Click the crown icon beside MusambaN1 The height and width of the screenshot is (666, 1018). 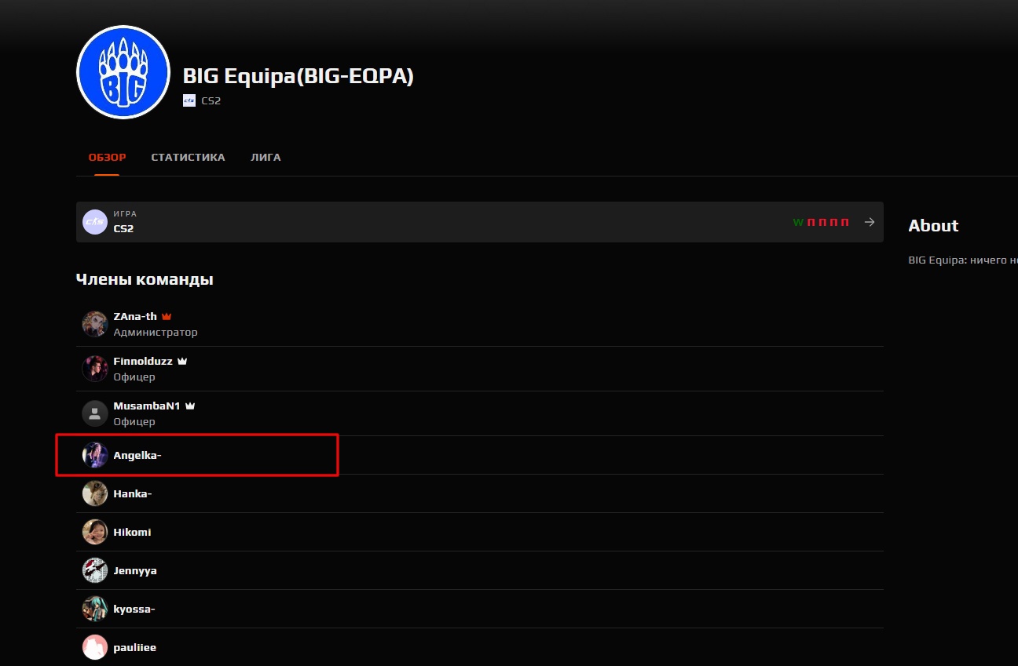[x=189, y=406]
